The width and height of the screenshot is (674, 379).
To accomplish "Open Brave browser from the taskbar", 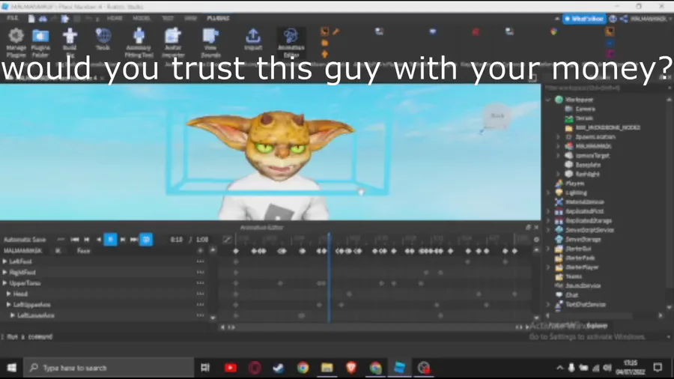I will [x=351, y=368].
